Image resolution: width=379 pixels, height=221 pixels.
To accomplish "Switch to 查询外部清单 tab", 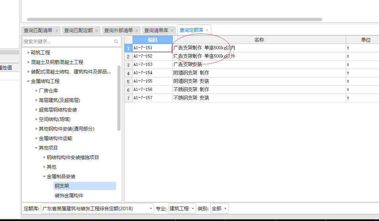I will pos(119,31).
